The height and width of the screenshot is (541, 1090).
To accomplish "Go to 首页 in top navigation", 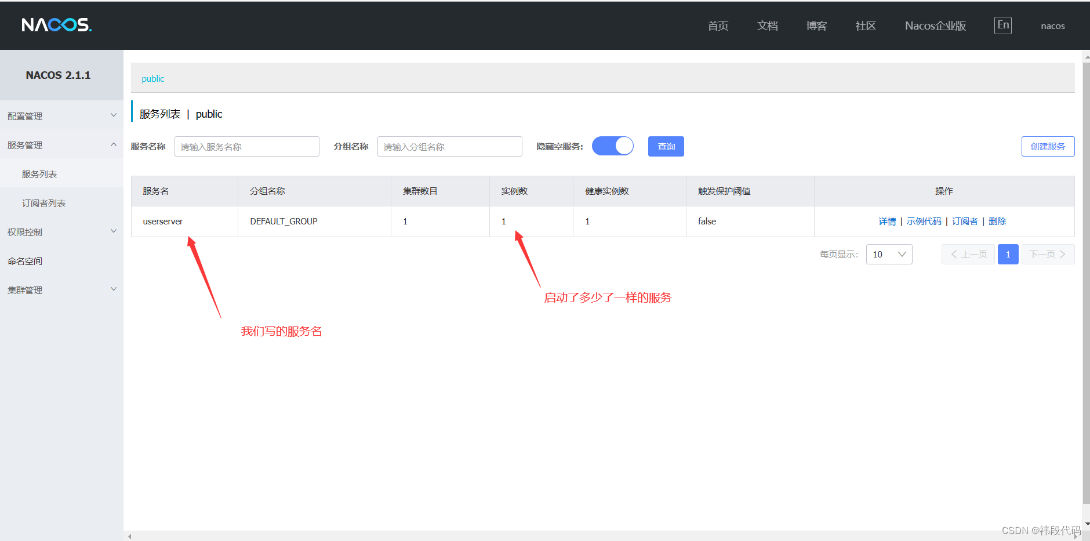I will pyautogui.click(x=718, y=26).
